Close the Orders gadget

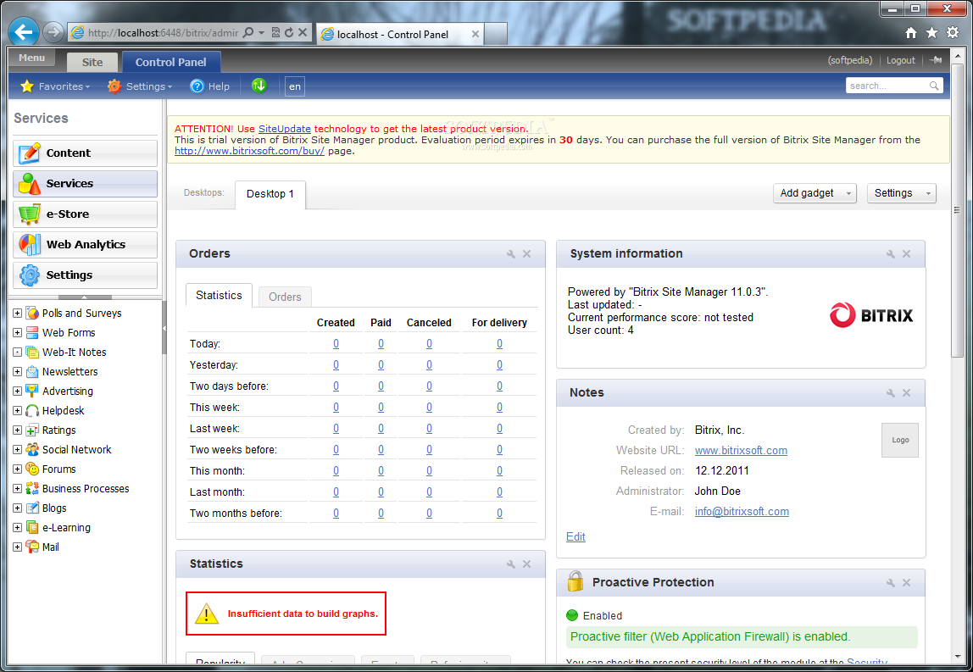coord(527,253)
